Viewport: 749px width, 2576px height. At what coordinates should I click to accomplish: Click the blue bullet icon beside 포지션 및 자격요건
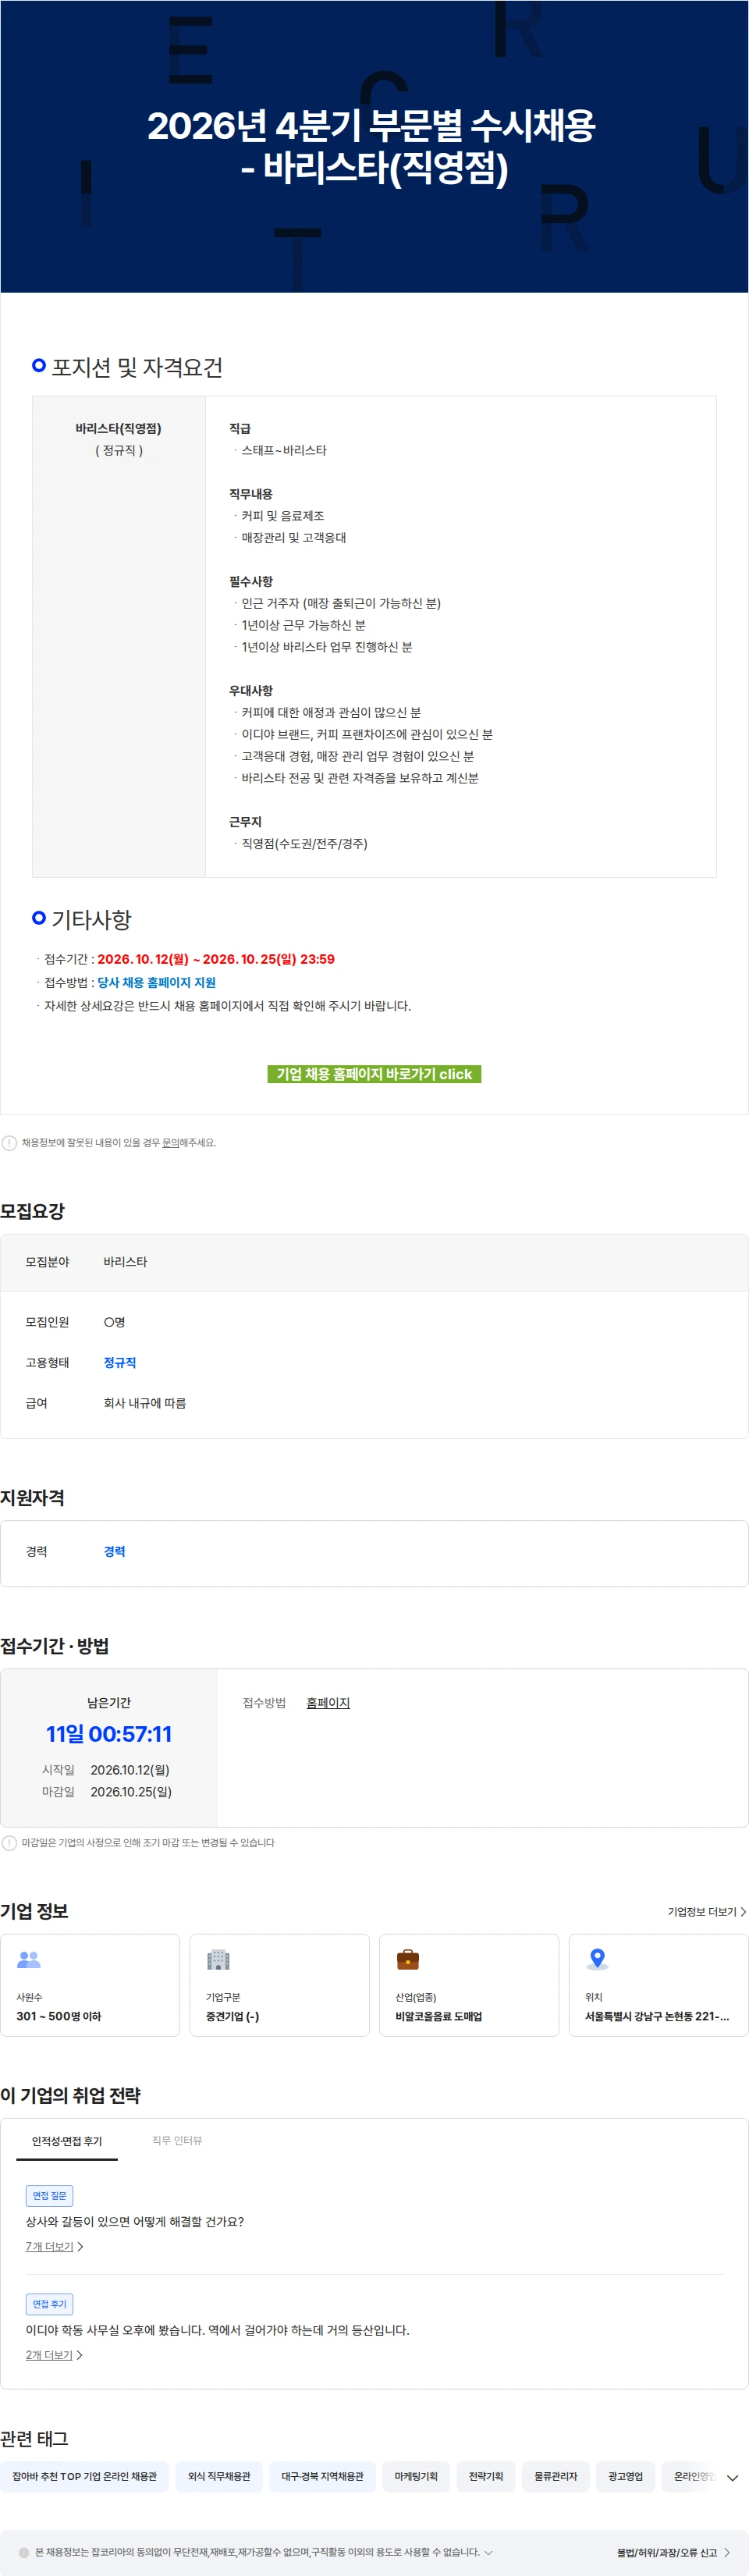click(39, 365)
